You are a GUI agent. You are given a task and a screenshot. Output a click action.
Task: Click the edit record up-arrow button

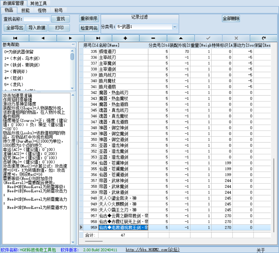(x=181, y=38)
